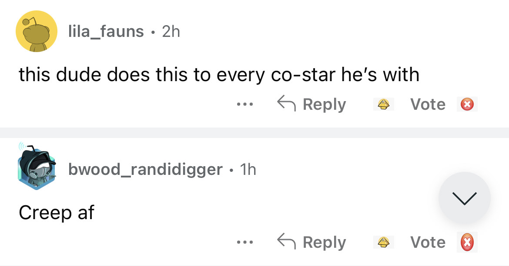Select the "this dude does this" comment text
The width and height of the screenshot is (509, 266).
[x=219, y=75]
